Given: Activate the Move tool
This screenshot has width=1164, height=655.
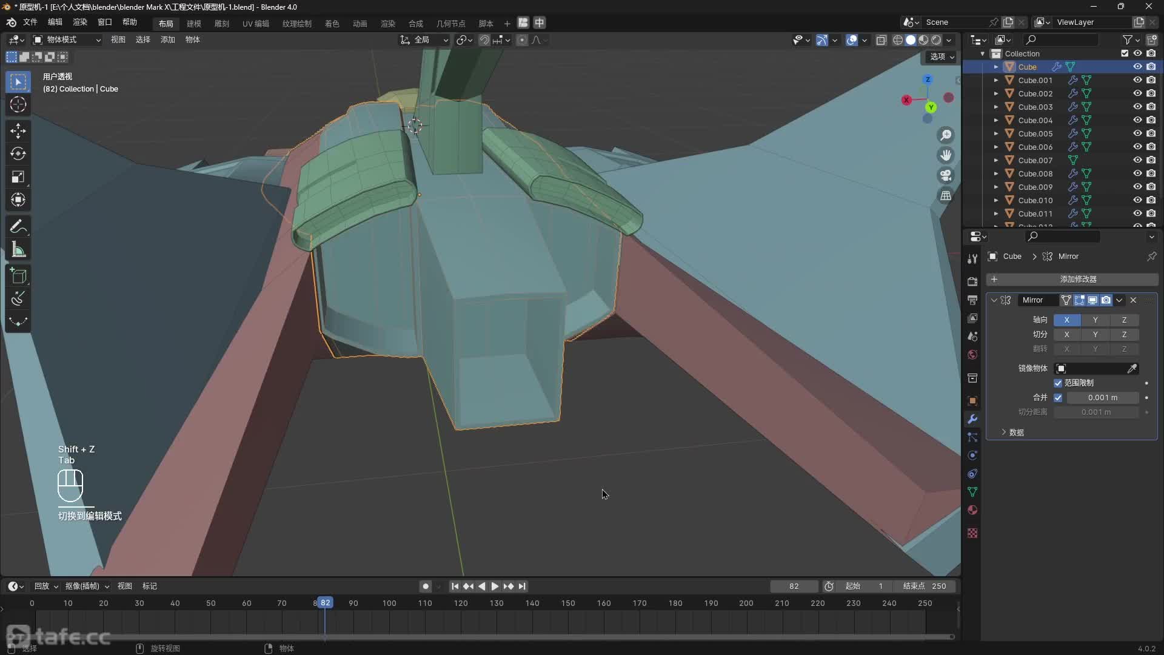Looking at the screenshot, I should [18, 131].
